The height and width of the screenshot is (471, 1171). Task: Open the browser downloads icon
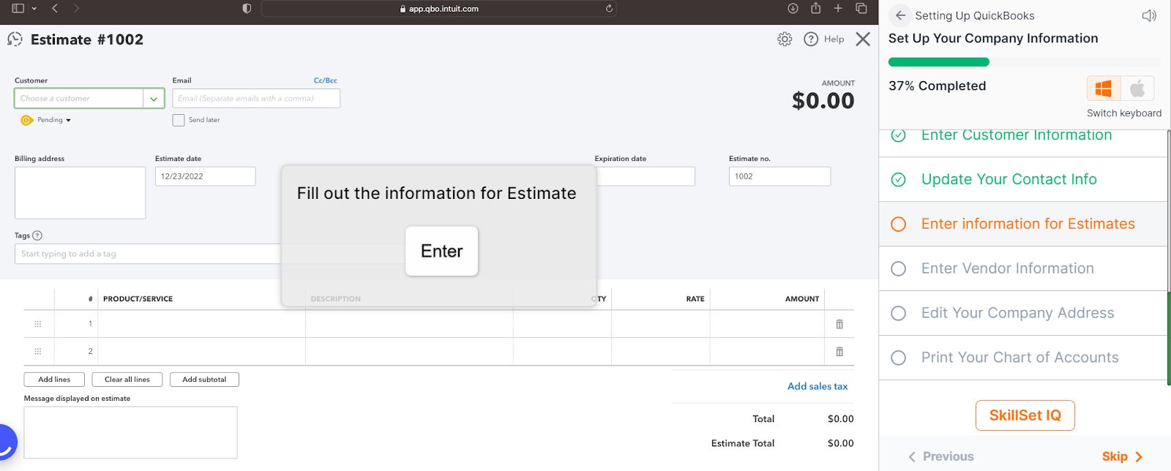click(x=793, y=8)
